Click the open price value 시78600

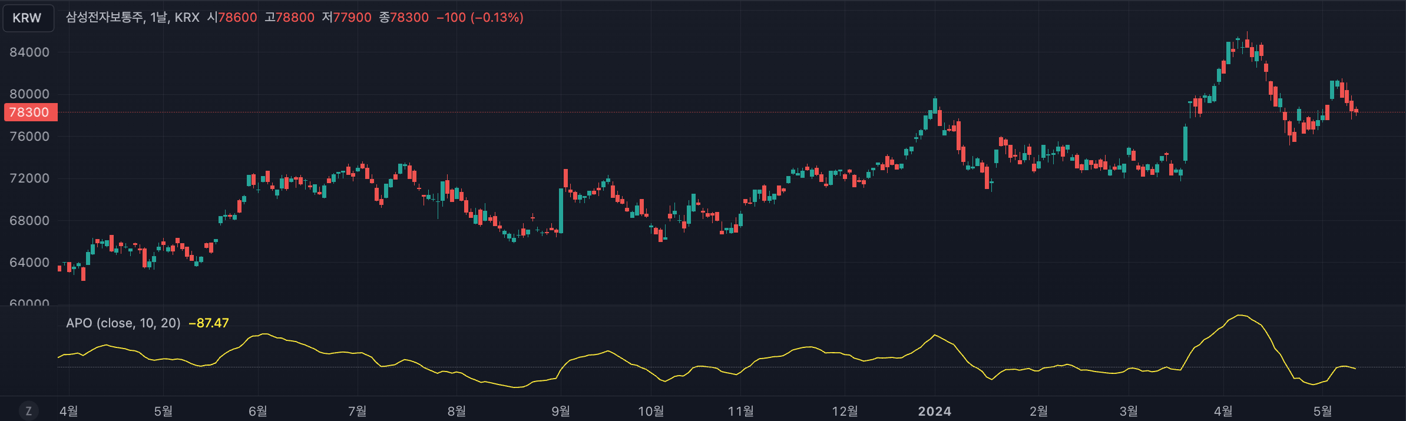[x=232, y=18]
